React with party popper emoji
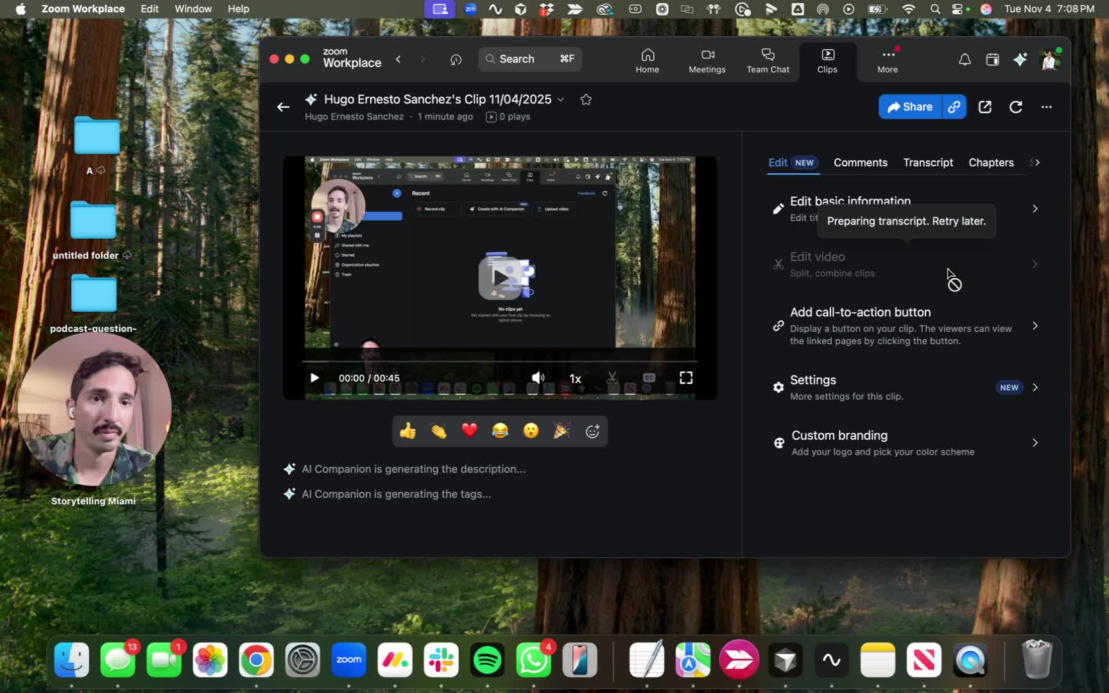This screenshot has height=693, width=1109. coord(562,431)
